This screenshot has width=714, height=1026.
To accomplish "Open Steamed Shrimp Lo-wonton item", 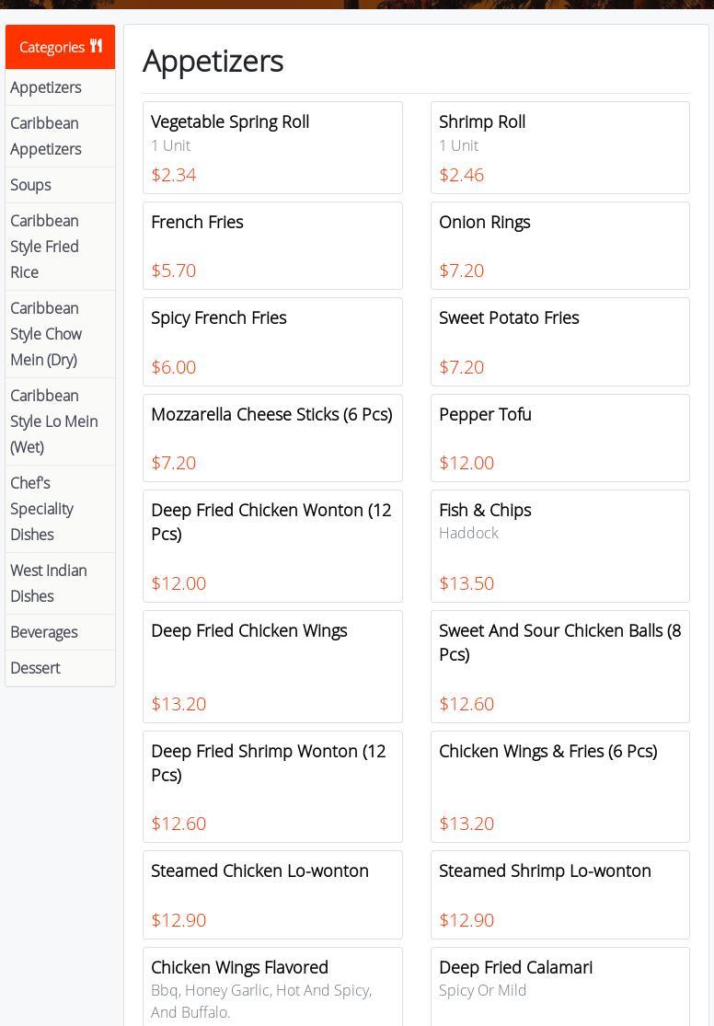I will point(559,894).
